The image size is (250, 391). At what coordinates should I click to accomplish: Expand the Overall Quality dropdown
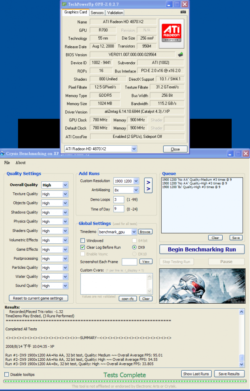point(65,185)
